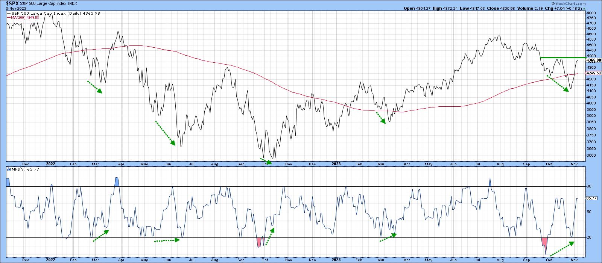Image resolution: width=602 pixels, height=263 pixels.
Task: Click MFI panel flat green arrow near June 2022
Action: [x=167, y=240]
